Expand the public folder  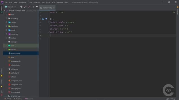point(7,30)
